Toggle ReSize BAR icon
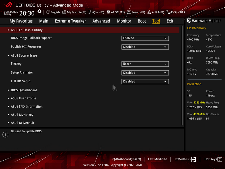The width and height of the screenshot is (225, 169). click(168, 12)
